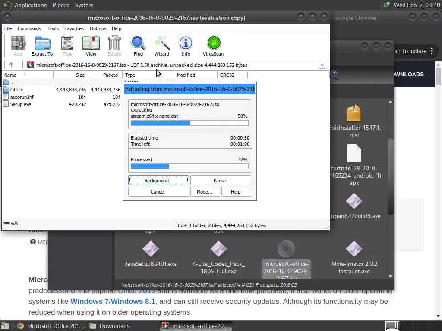Select Mine-imator 2.0.2 installer.exe icon

pos(354,249)
